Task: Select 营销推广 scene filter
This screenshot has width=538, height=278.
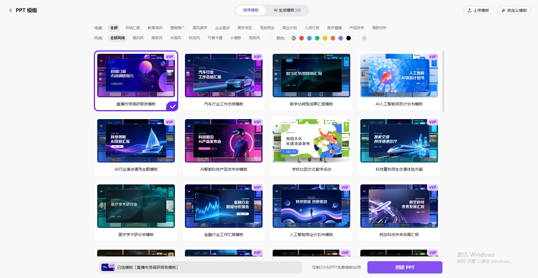Action: 177,28
